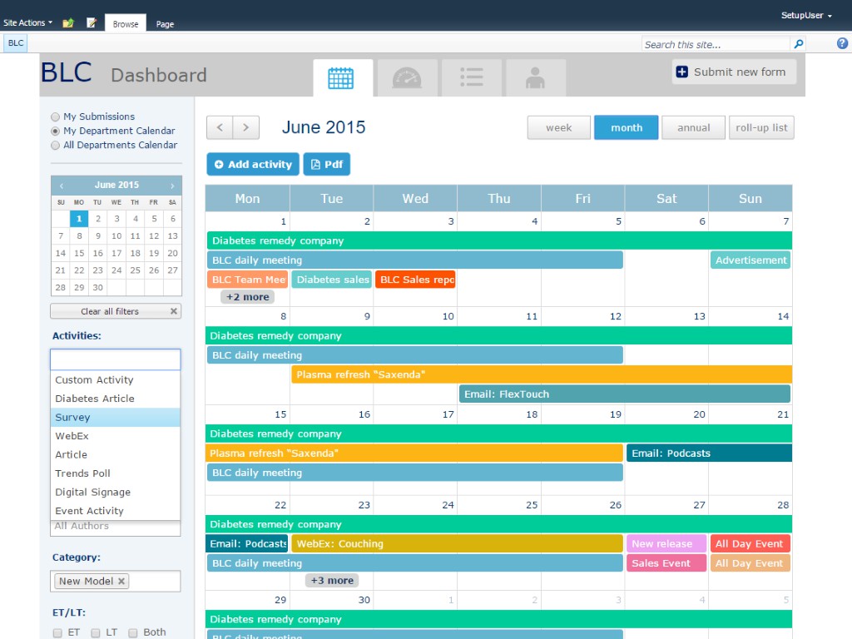Choose WebEx in Activities list

click(115, 436)
